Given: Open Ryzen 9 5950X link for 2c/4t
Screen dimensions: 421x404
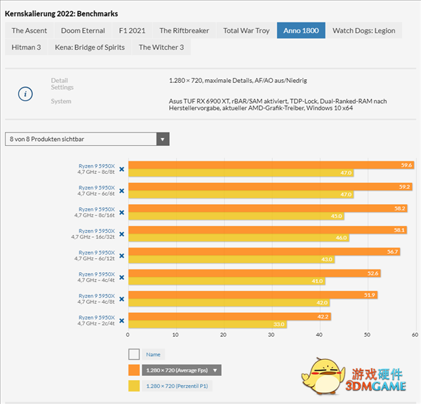Looking at the screenshot, I should point(97,318).
